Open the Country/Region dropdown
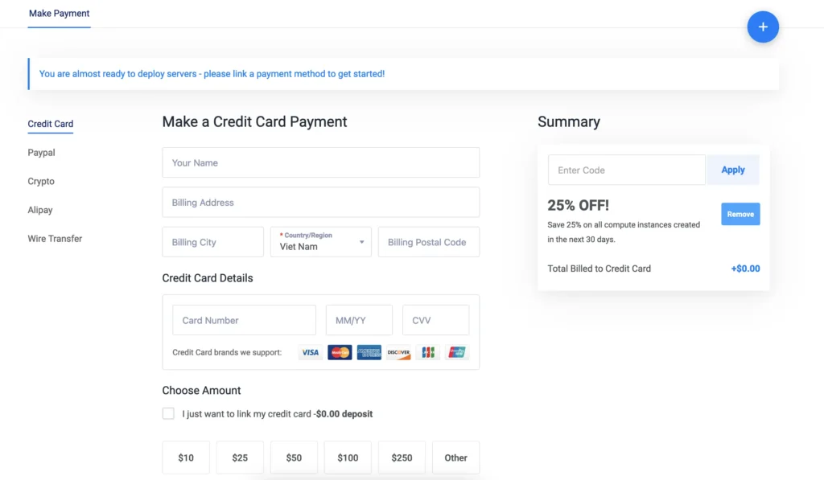 tap(320, 242)
